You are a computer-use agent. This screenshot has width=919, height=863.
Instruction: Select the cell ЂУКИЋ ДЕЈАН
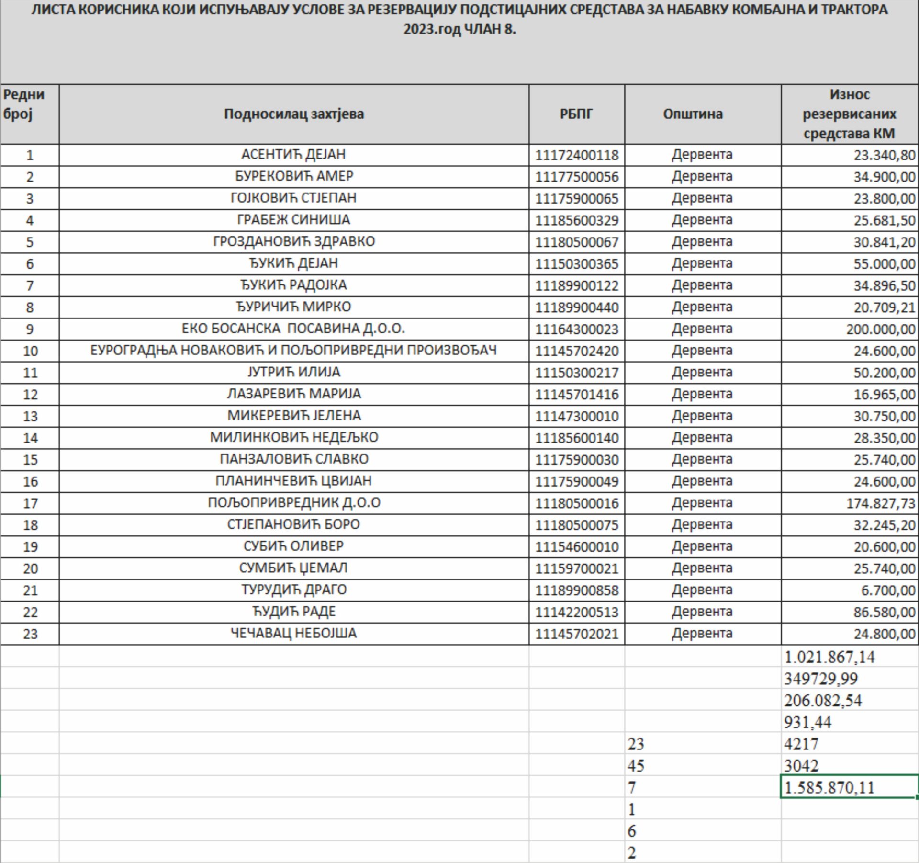click(294, 263)
